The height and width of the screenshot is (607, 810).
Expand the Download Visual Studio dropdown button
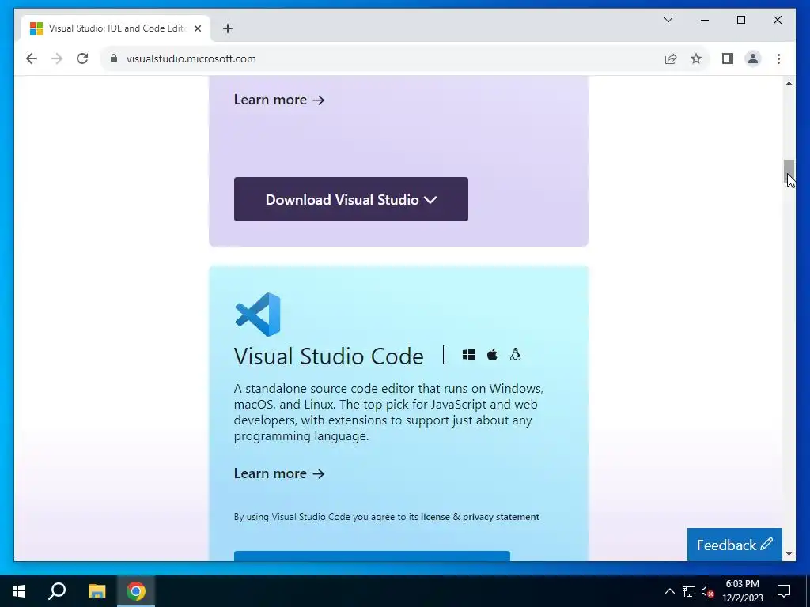coord(351,199)
